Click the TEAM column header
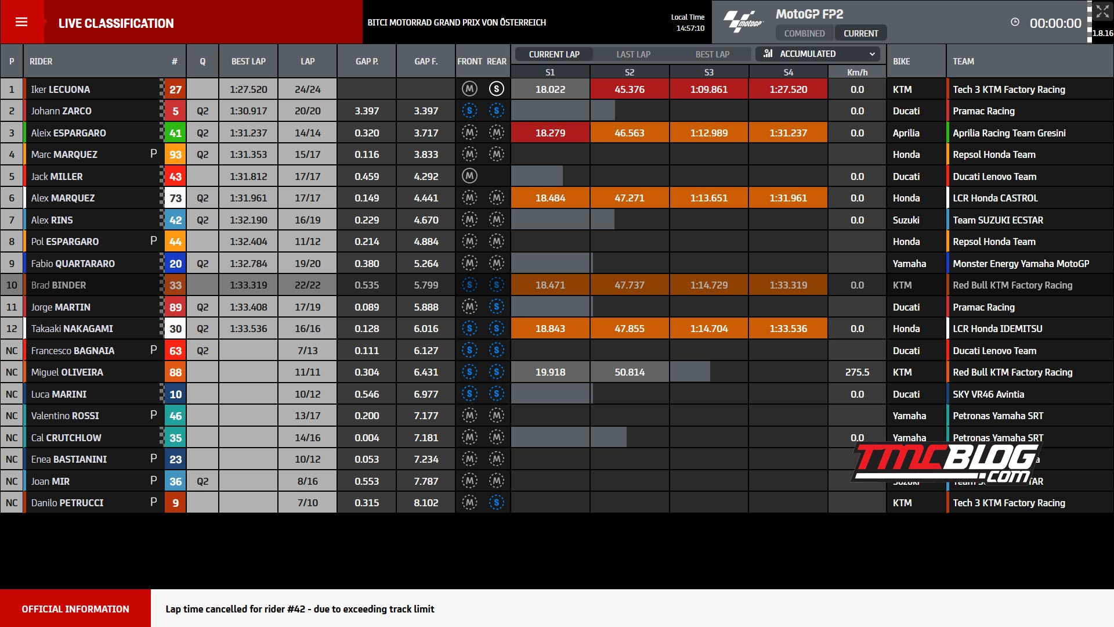The image size is (1114, 627). pyautogui.click(x=963, y=61)
